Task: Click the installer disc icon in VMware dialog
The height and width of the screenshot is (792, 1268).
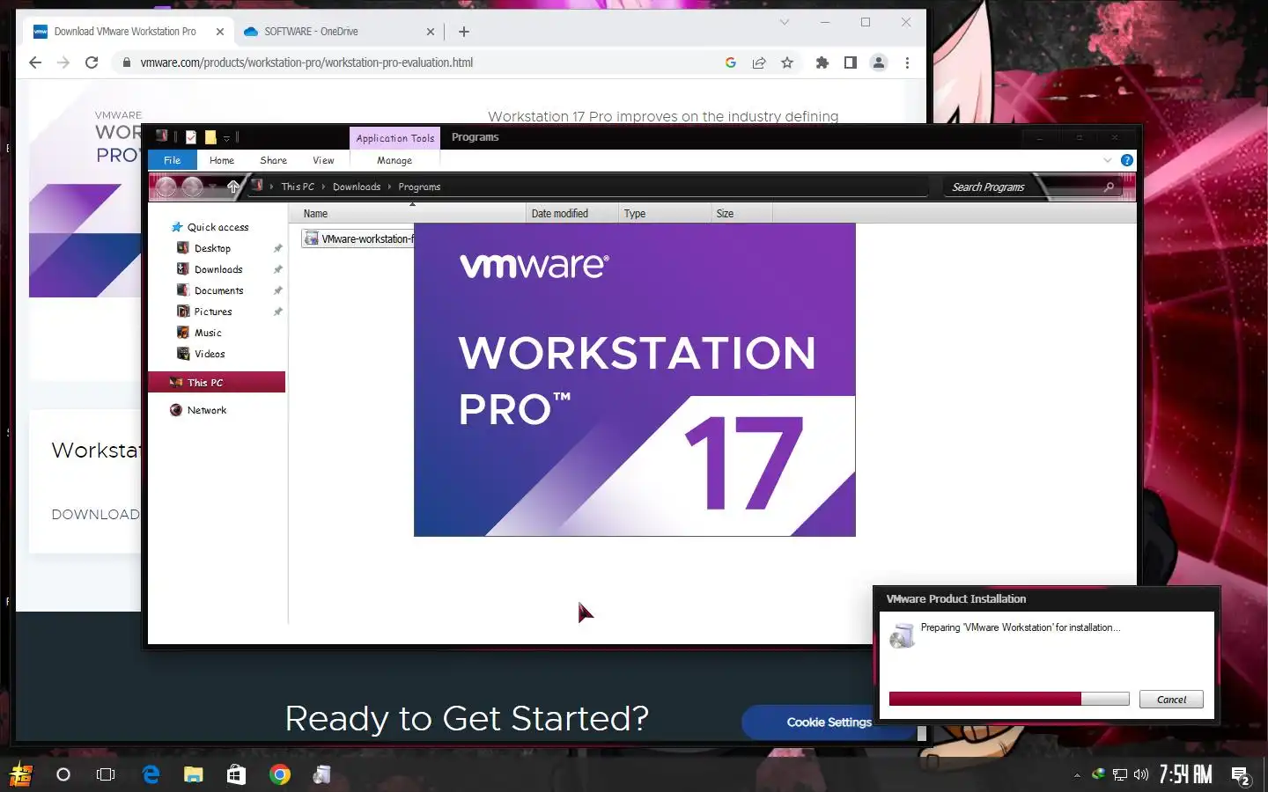Action: coord(902,635)
